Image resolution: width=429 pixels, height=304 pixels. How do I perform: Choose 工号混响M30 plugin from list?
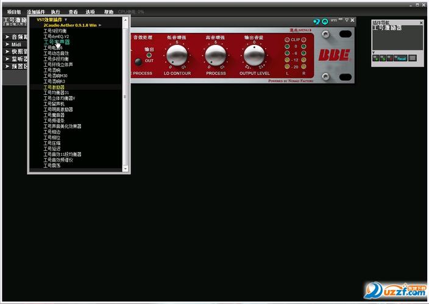55,75
